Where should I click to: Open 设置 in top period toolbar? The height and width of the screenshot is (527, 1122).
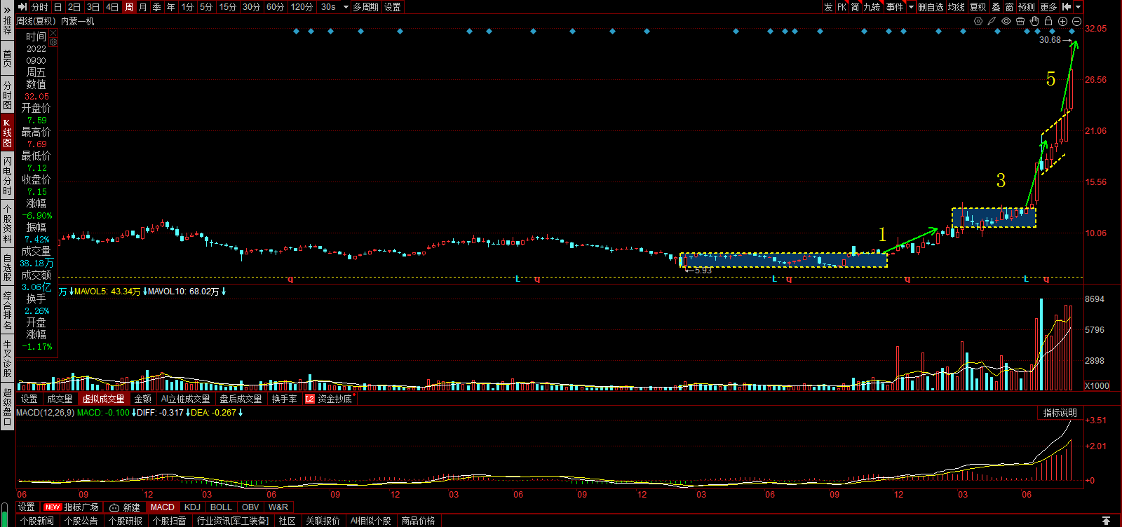[x=393, y=7]
